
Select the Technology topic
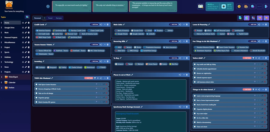click(9, 62)
